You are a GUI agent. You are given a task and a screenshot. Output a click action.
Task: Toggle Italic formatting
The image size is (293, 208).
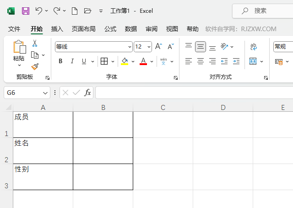point(72,61)
